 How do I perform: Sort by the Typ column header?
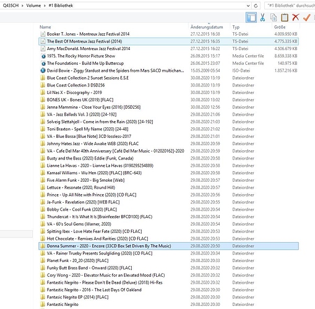click(236, 27)
